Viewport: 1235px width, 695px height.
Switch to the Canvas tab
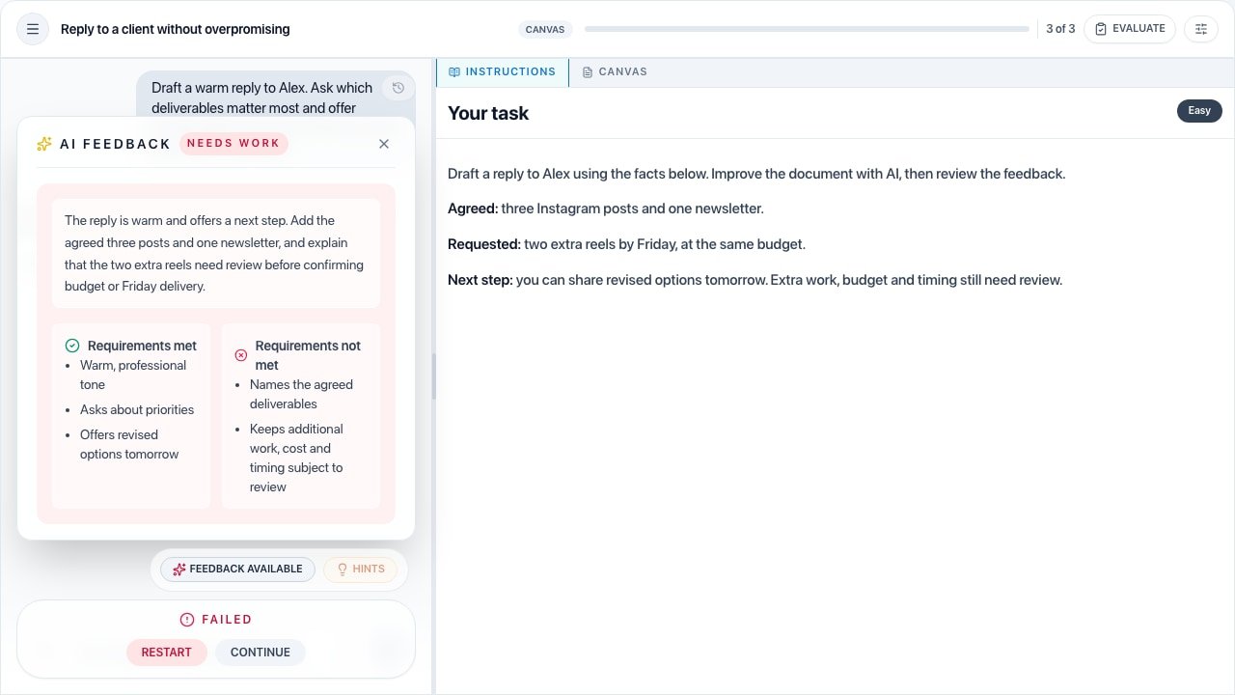(615, 72)
